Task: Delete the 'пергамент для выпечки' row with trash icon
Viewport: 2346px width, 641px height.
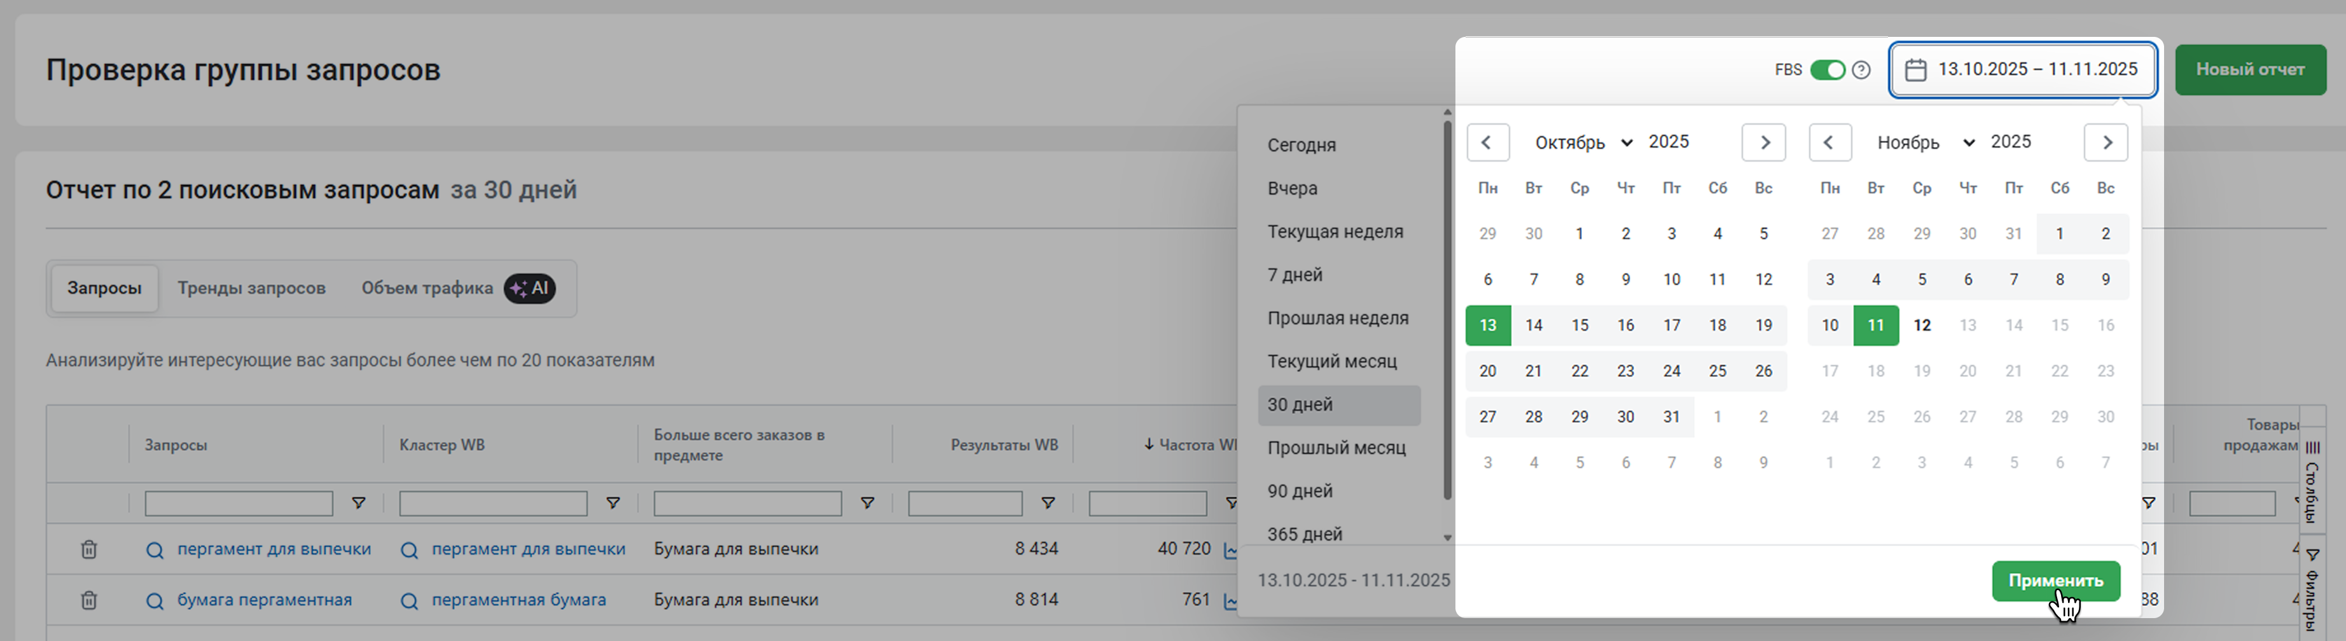Action: tap(88, 549)
